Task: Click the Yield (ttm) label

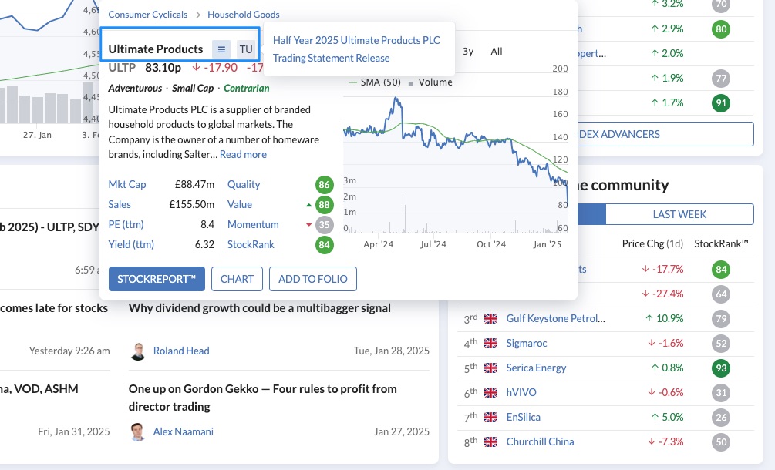Action: tap(131, 245)
